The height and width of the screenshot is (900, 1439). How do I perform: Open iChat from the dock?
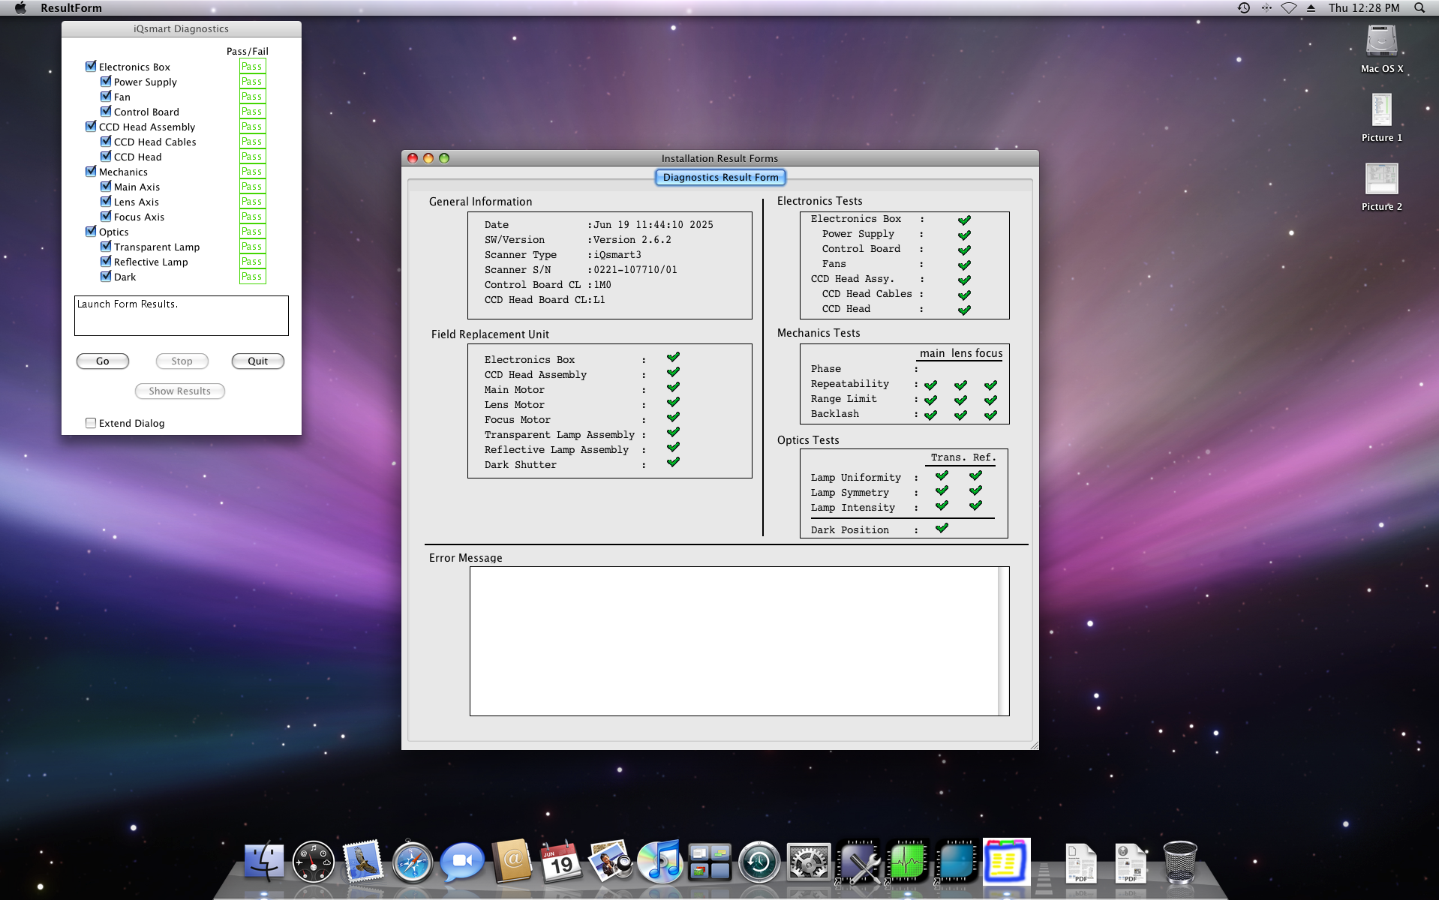pos(462,862)
